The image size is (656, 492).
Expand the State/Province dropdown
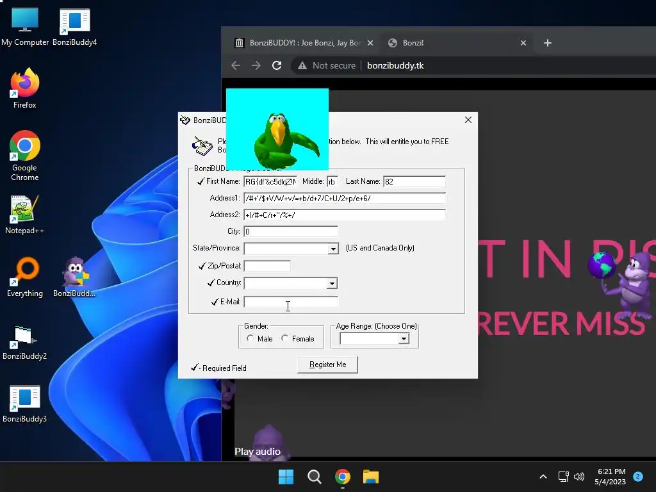pos(333,249)
